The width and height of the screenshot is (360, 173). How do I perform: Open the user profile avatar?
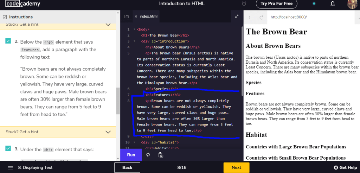click(x=352, y=4)
